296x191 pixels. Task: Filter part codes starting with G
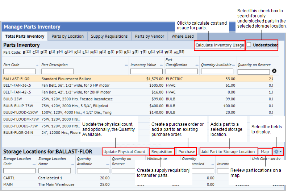tap(68, 52)
